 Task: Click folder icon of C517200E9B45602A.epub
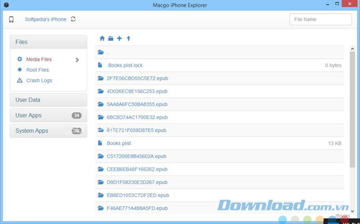pos(101,156)
